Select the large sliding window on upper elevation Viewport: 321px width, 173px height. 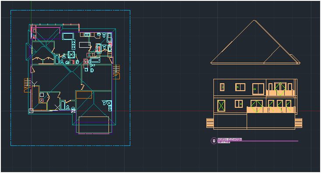click(x=258, y=89)
